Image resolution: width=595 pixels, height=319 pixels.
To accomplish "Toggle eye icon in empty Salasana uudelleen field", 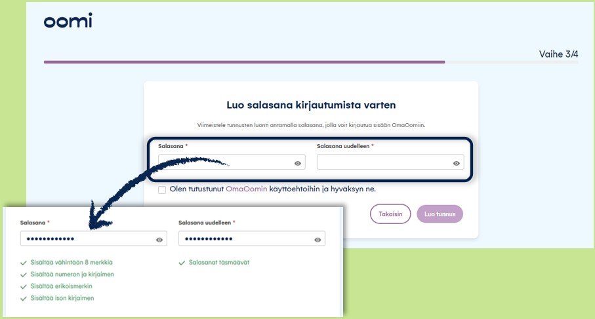I will pyautogui.click(x=456, y=163).
